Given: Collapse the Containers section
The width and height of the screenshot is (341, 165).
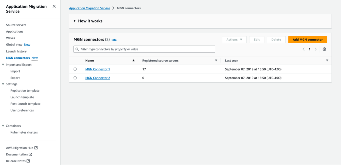Looking at the screenshot, I should [3, 126].
